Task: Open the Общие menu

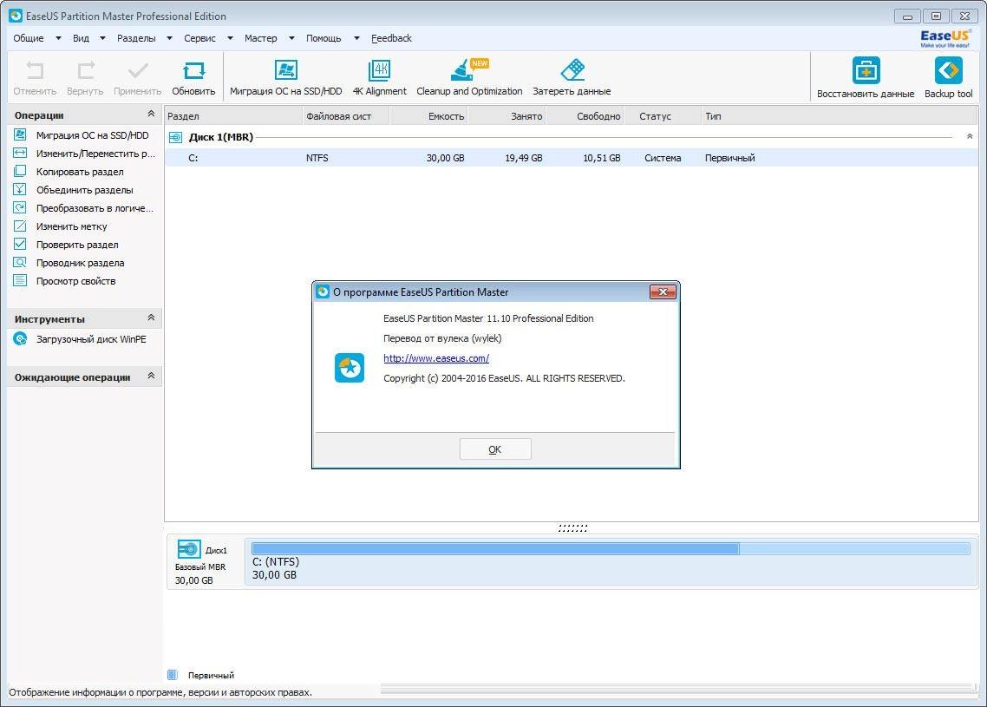Action: [29, 38]
